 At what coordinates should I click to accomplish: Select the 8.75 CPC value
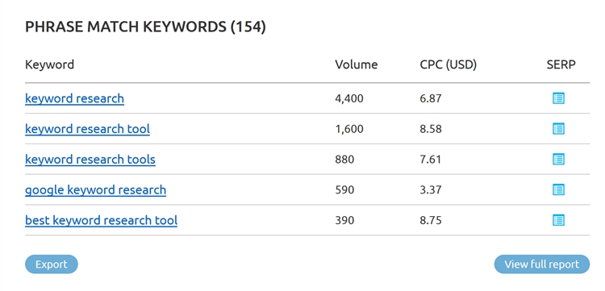(431, 220)
